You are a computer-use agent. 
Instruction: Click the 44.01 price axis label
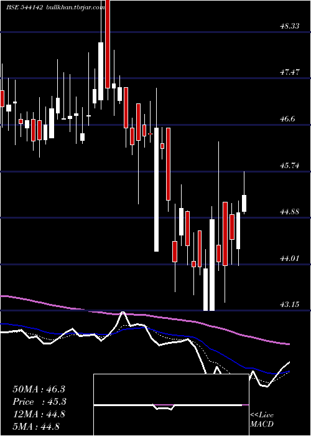tap(290, 258)
